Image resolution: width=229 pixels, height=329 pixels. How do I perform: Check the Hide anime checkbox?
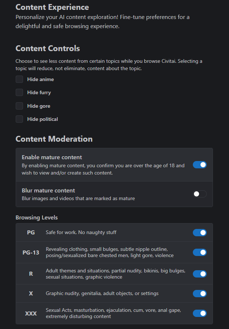[x=19, y=79]
